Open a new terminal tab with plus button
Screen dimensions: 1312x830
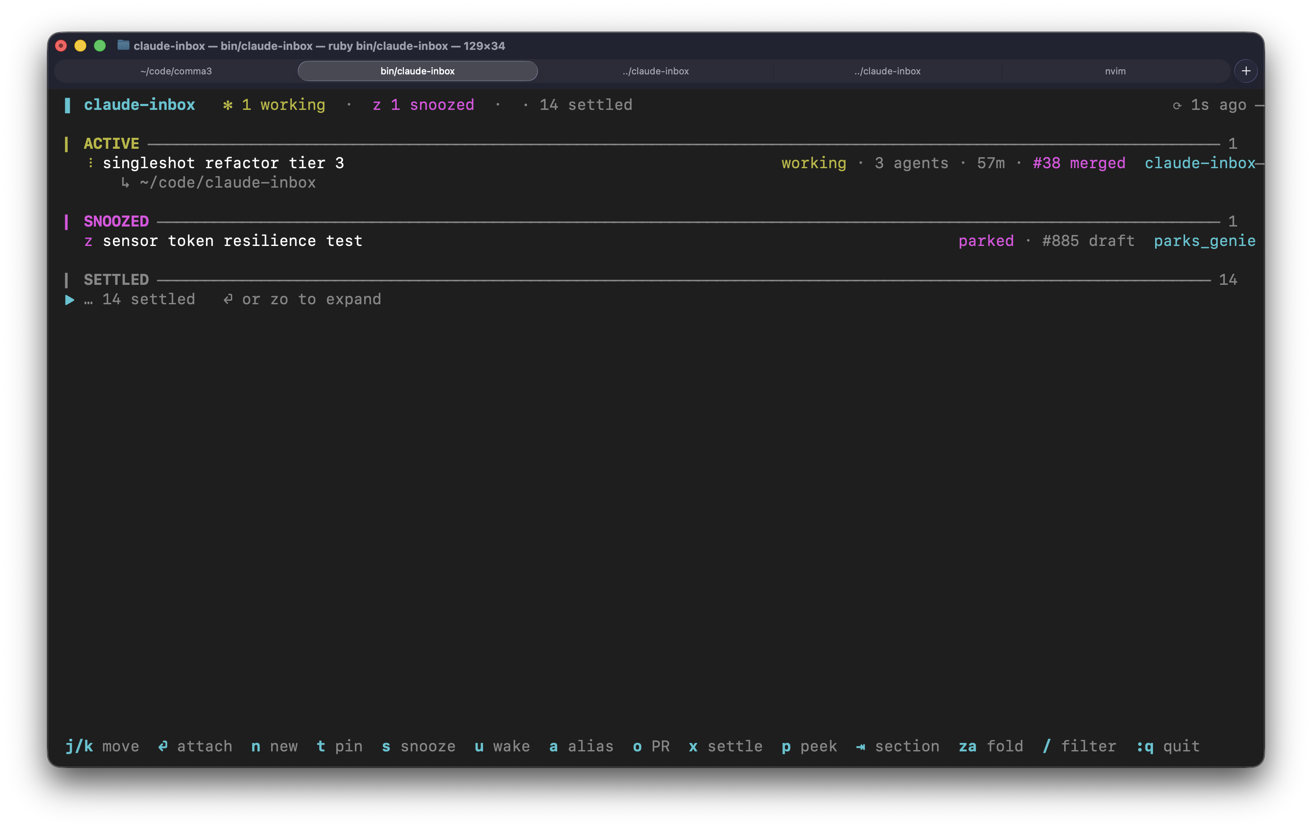pyautogui.click(x=1246, y=71)
